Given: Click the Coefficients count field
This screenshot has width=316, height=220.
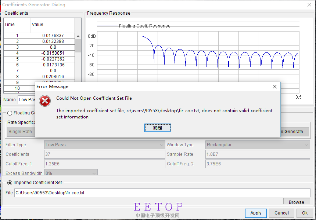Looking at the screenshot, I should pos(104,154).
